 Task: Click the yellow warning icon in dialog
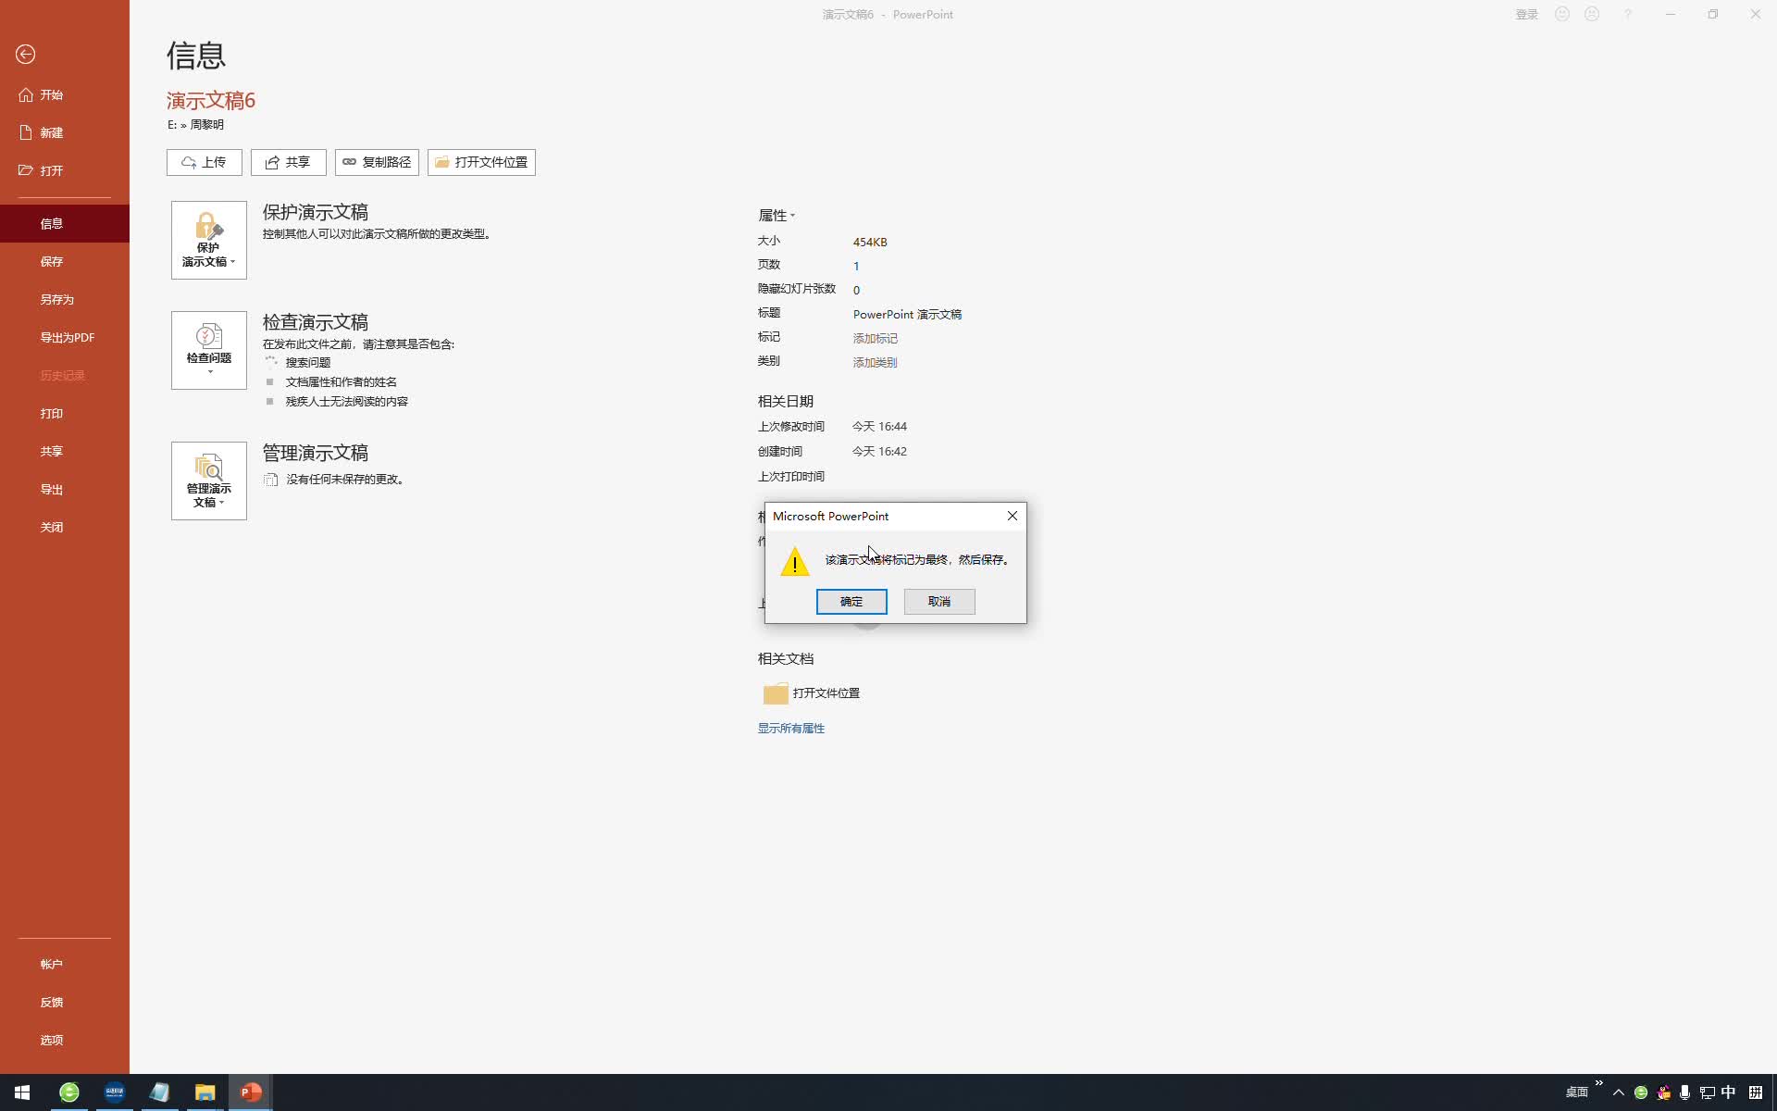(795, 561)
